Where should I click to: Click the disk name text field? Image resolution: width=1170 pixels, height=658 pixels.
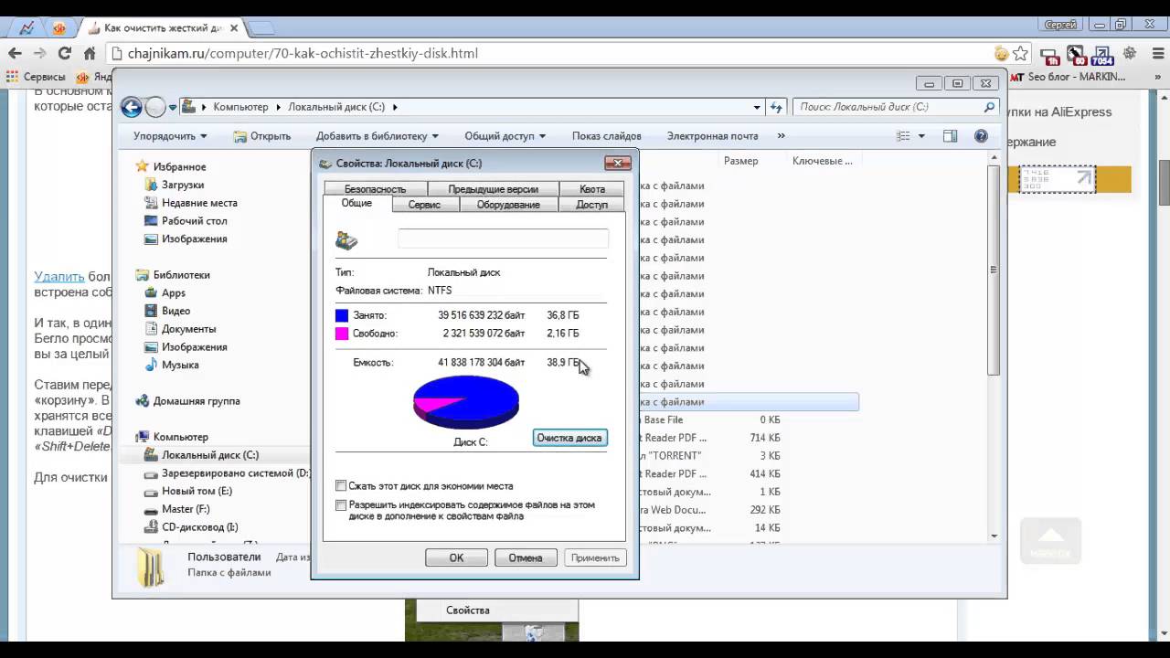(x=503, y=239)
